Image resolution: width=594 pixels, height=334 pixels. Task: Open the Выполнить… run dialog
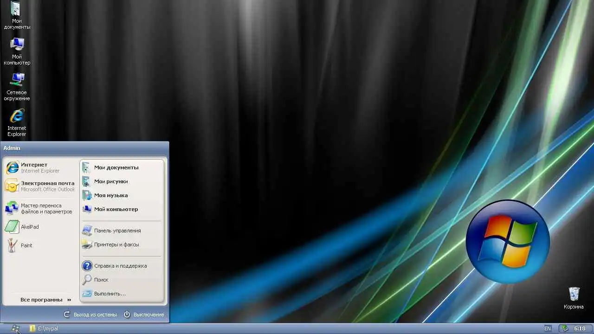click(x=122, y=294)
